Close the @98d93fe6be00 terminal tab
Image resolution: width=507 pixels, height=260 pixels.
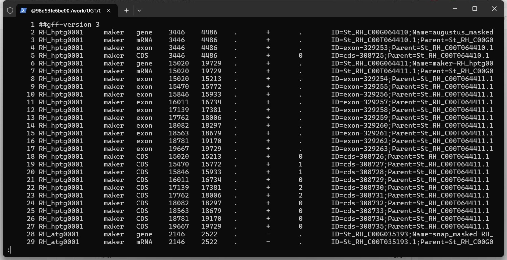point(109,10)
